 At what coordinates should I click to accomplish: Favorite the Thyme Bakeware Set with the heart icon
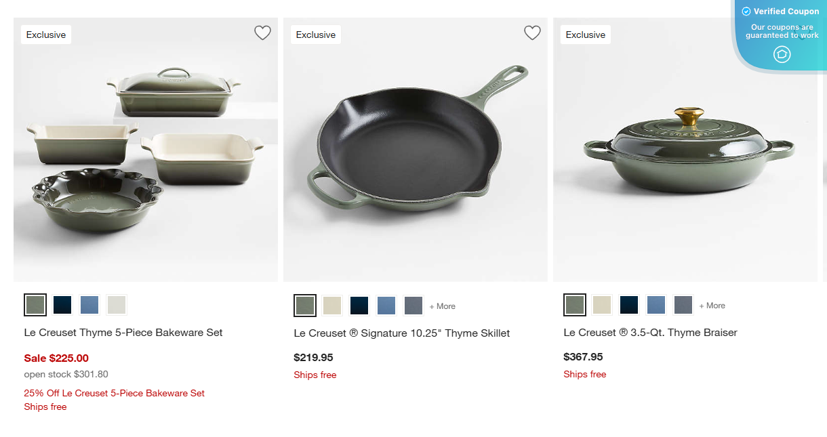pyautogui.click(x=262, y=32)
